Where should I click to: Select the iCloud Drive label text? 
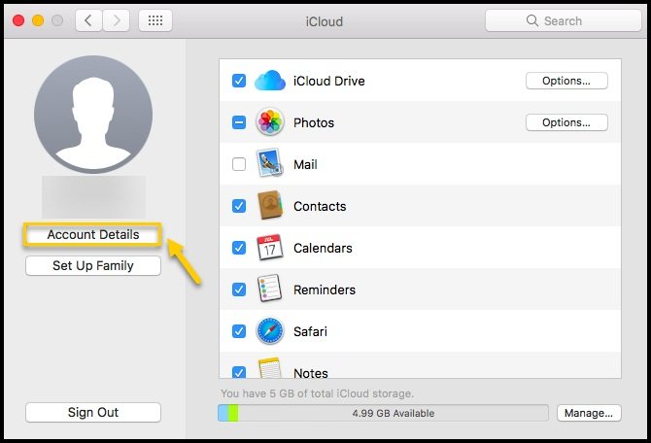[328, 81]
